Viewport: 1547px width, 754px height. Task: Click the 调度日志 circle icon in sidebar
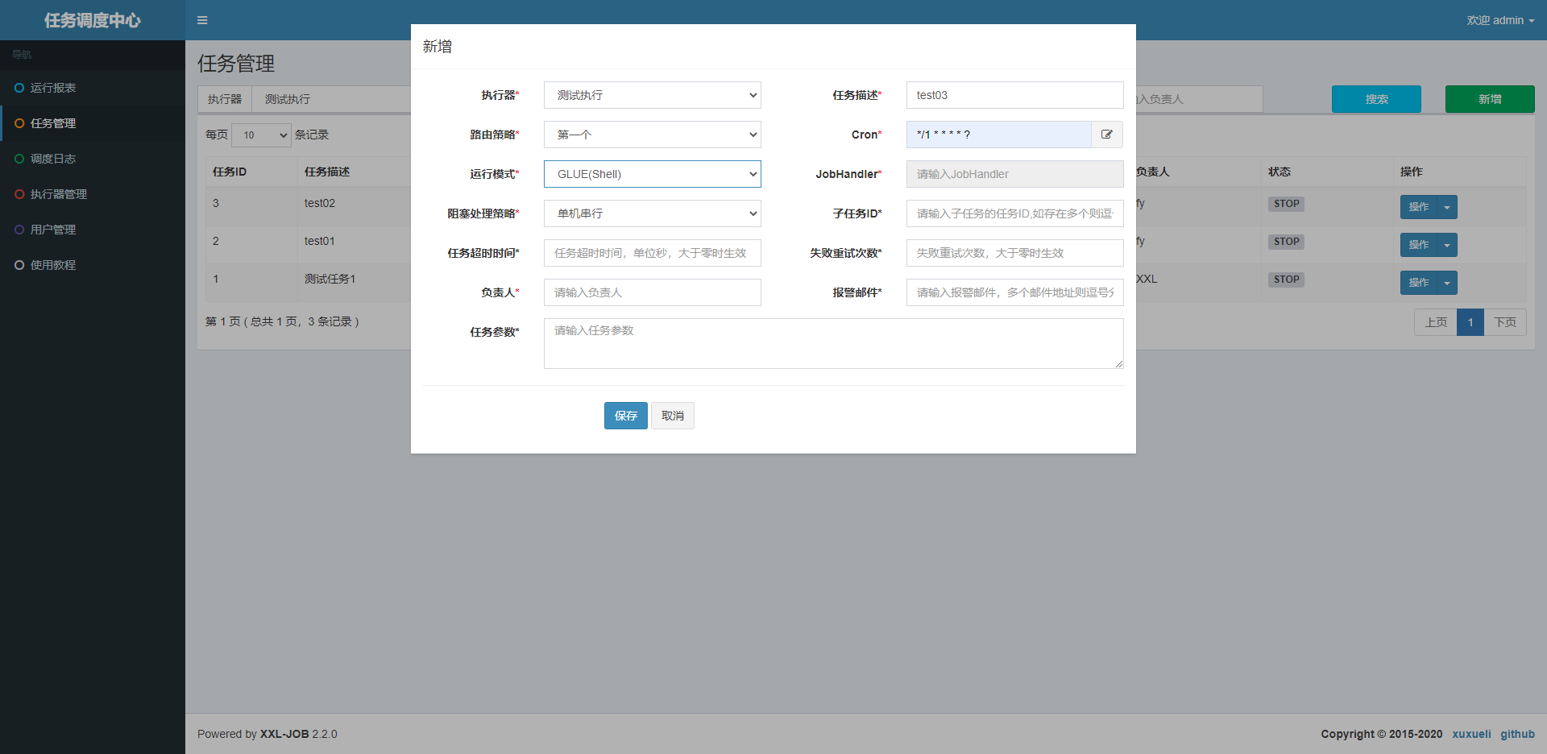pos(19,159)
